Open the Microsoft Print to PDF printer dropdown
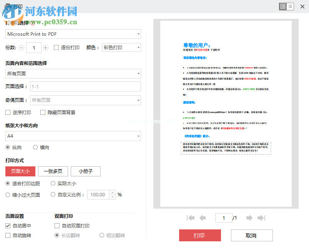Viewport: 309px width, 249px height. pyautogui.click(x=73, y=34)
